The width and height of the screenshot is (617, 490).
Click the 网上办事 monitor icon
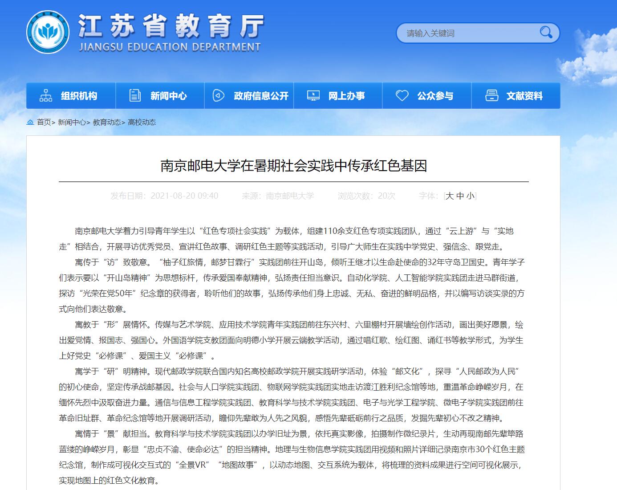coord(313,96)
